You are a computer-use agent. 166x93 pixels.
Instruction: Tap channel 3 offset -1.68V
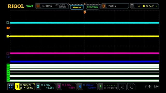click(x=71, y=88)
